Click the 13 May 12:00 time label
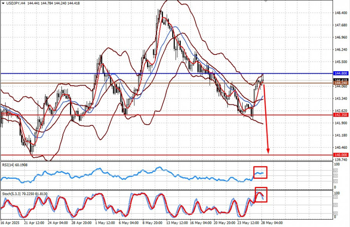Screen dimensions: 350x227 177,223
